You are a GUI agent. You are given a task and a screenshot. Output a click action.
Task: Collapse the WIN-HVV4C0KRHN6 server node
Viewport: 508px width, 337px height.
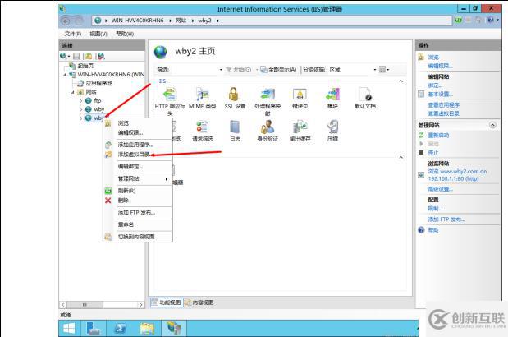[65, 75]
